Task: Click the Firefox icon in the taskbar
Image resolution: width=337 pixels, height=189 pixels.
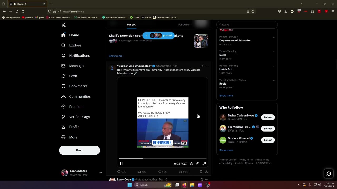Action: (185, 185)
